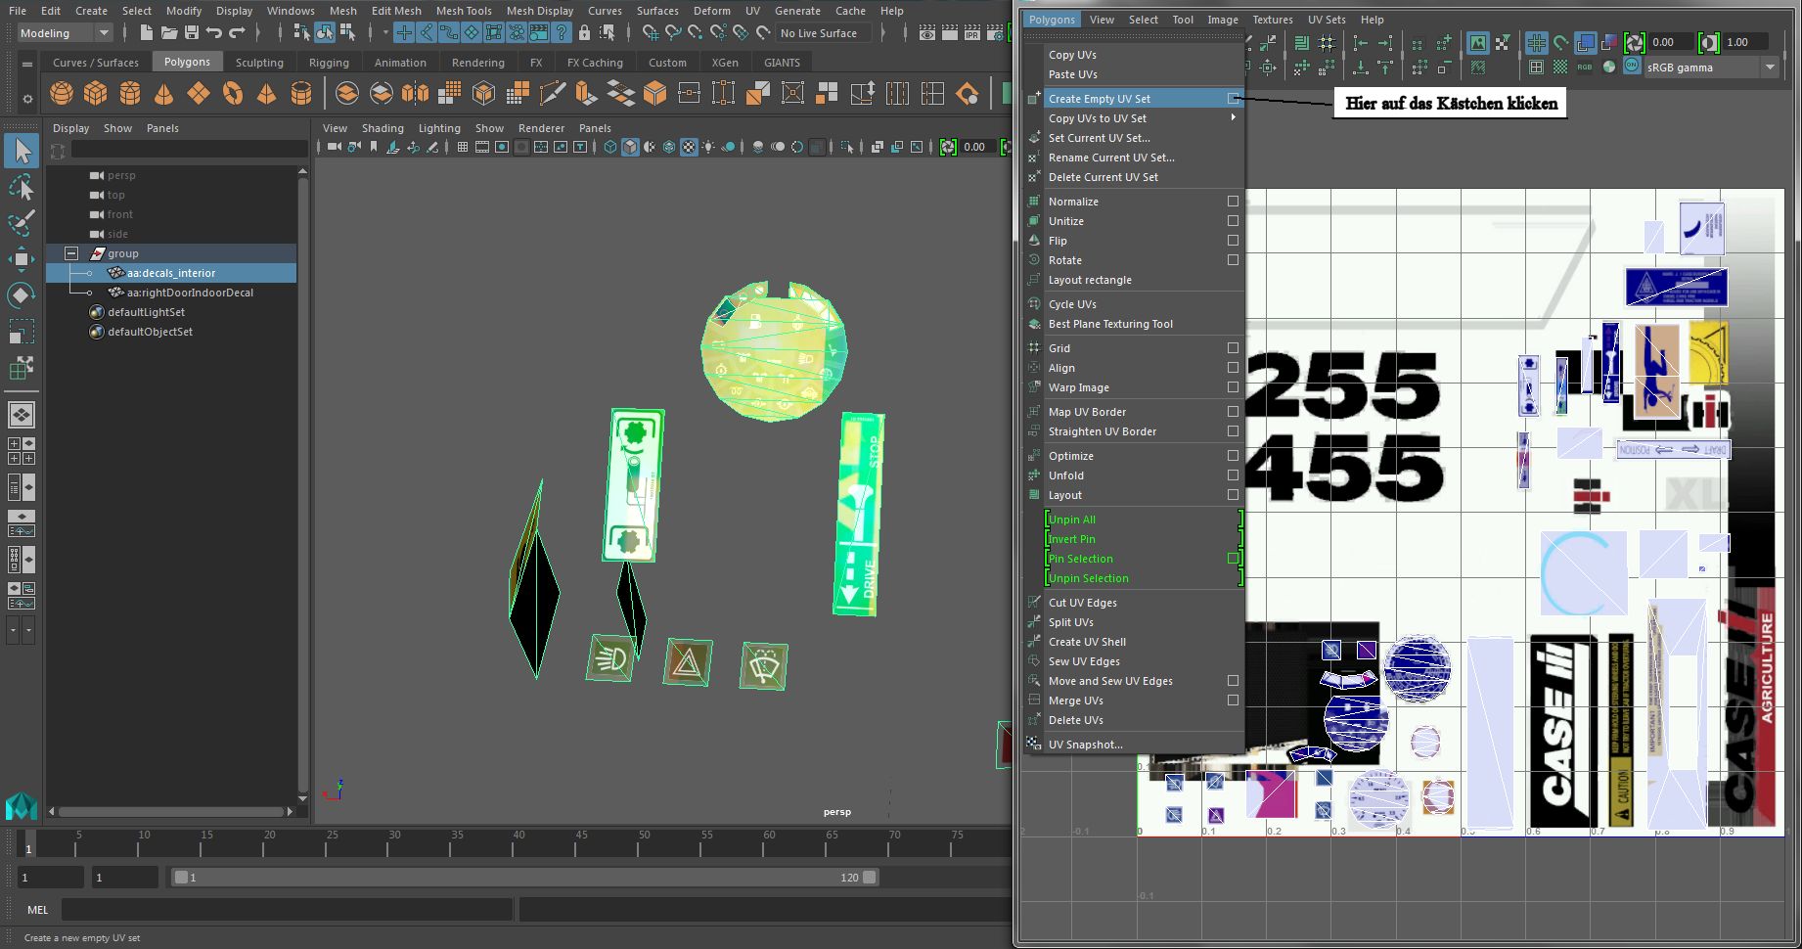
Task: Open Create Empty UV Set option box
Action: point(1233,99)
